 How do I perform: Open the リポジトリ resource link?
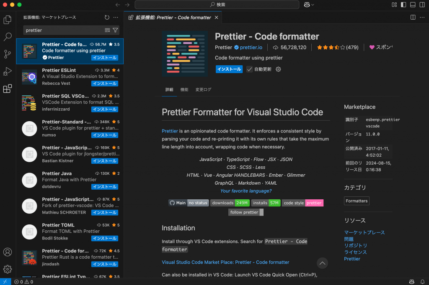(x=355, y=245)
